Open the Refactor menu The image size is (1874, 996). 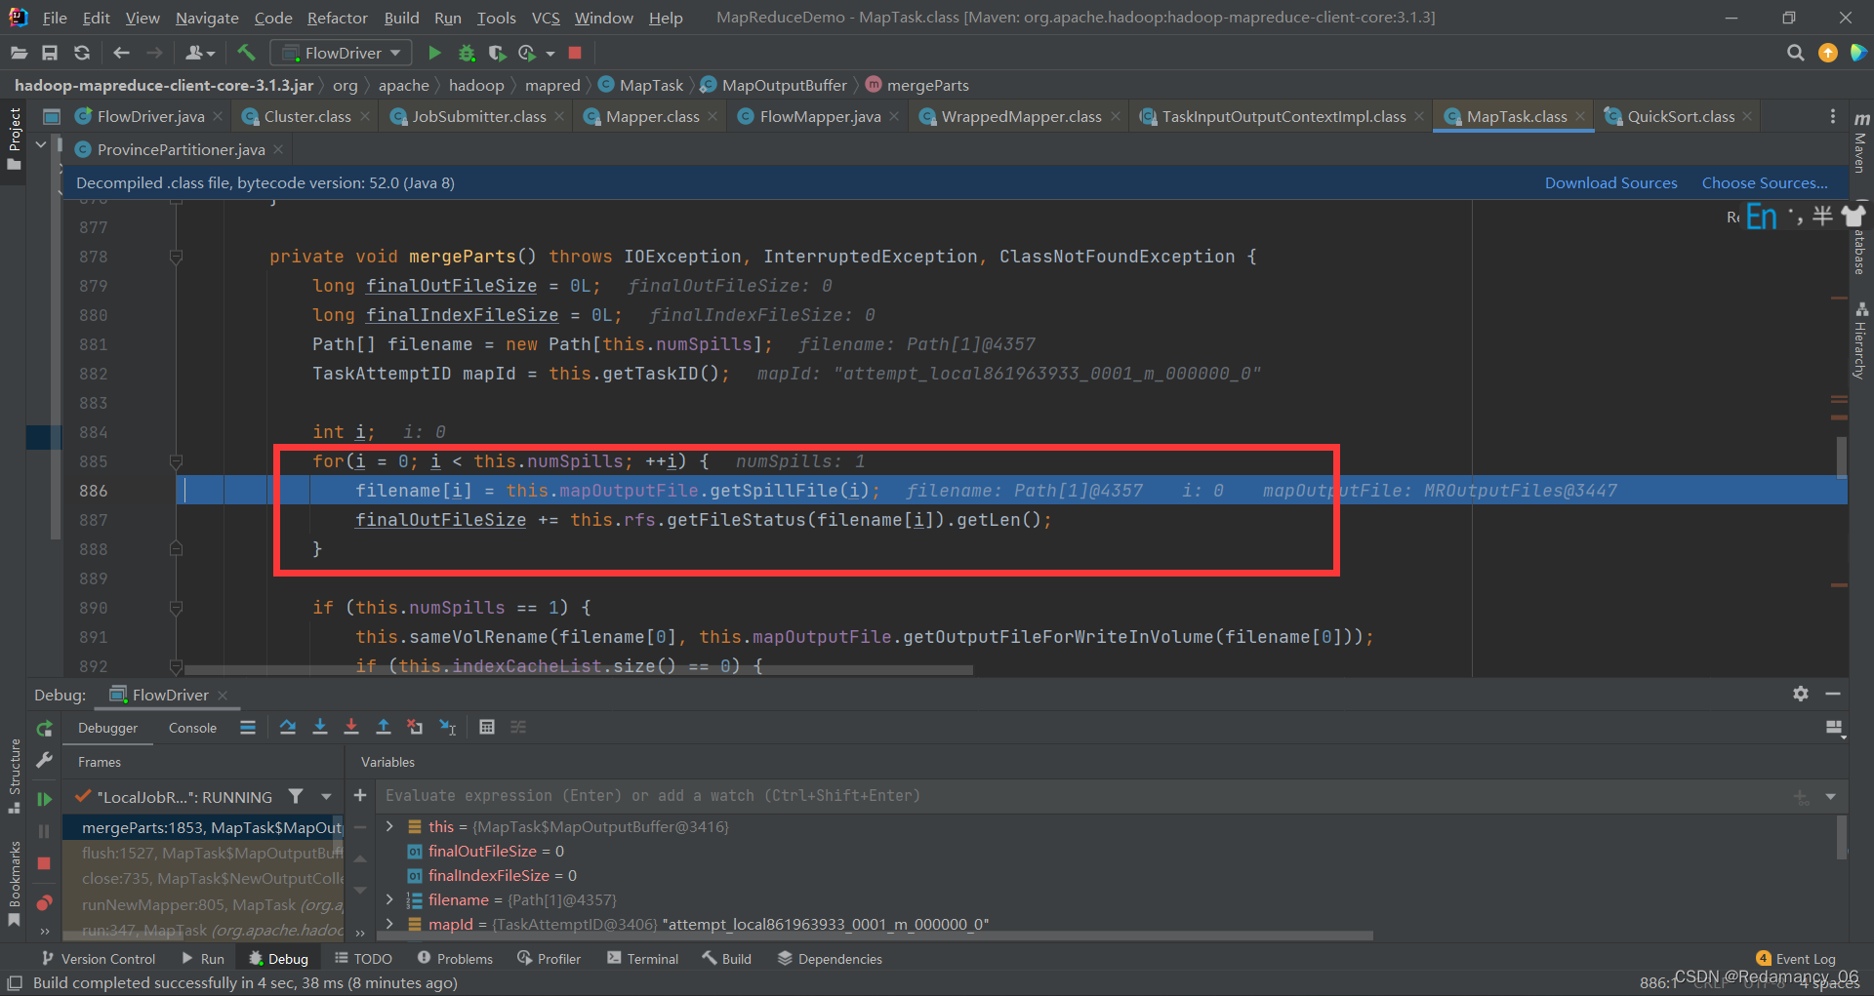pyautogui.click(x=338, y=18)
